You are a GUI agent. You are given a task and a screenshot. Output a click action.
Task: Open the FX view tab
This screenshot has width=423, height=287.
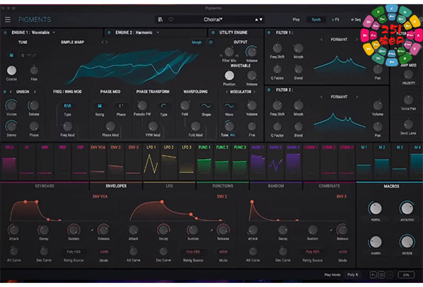(337, 20)
